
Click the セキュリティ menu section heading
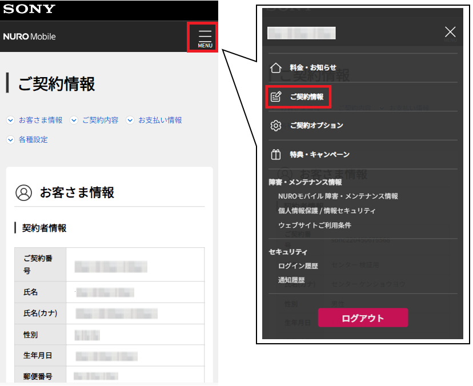coord(288,252)
